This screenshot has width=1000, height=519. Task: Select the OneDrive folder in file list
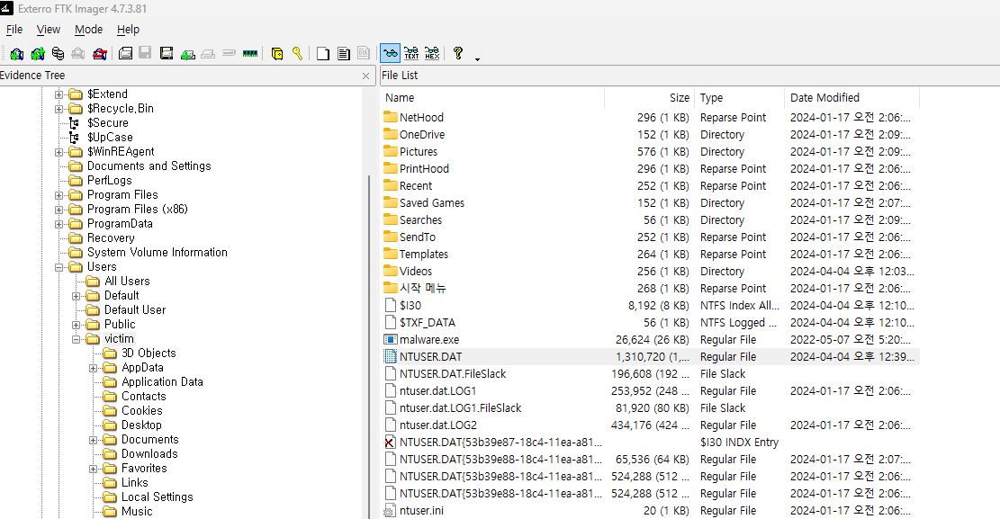point(650,135)
